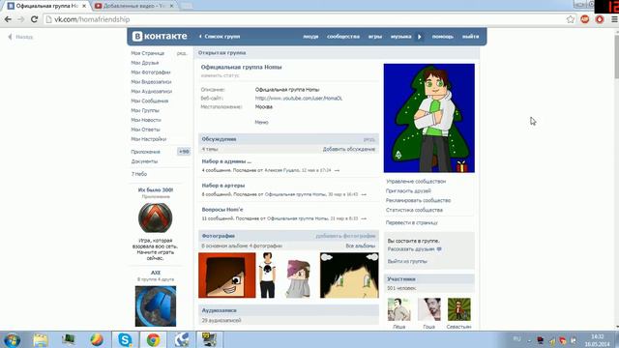Screen dimensions: 619x348
Task: Click добавить фотографии link
Action: [345, 236]
